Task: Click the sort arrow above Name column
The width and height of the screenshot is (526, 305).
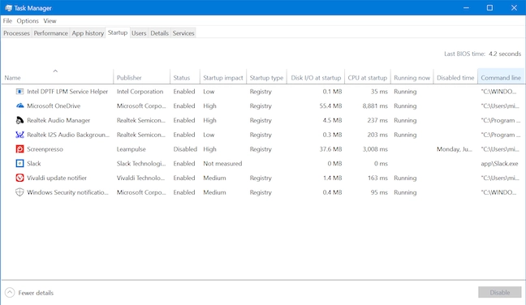Action: 55,71
